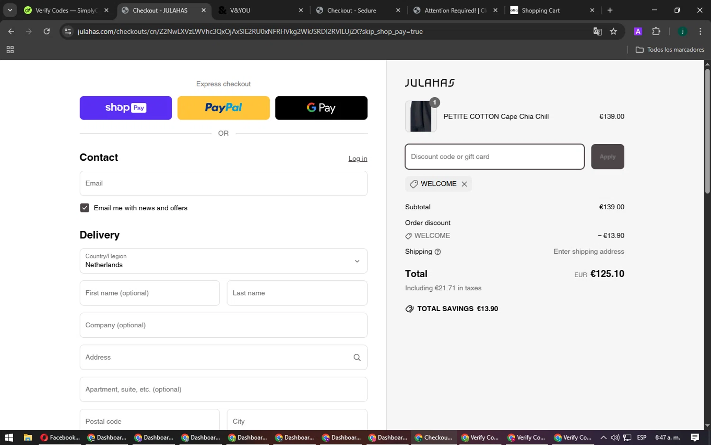
Task: Click Apply discount button
Action: tap(607, 157)
